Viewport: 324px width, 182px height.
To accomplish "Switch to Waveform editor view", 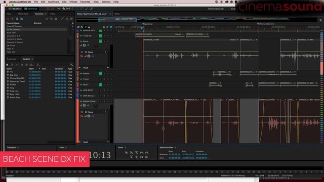I will coord(15,9).
